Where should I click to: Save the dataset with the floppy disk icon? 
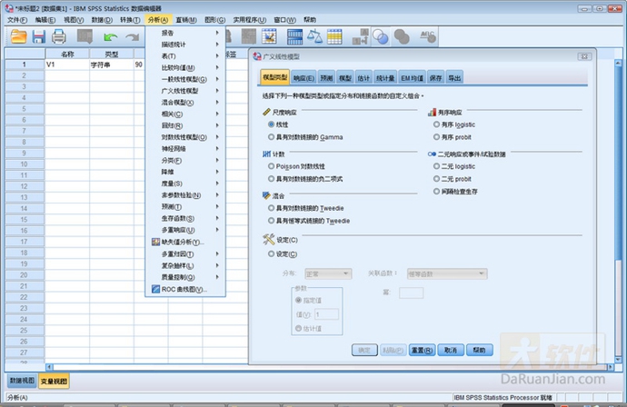pyautogui.click(x=39, y=36)
